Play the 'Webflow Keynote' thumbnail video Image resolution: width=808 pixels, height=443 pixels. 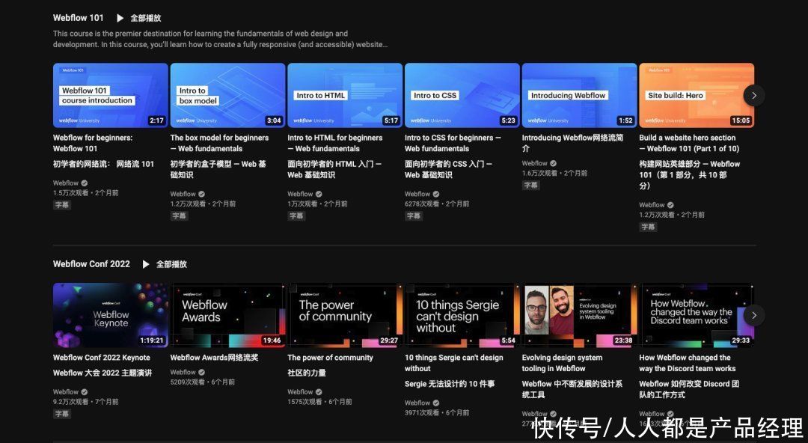tap(110, 315)
